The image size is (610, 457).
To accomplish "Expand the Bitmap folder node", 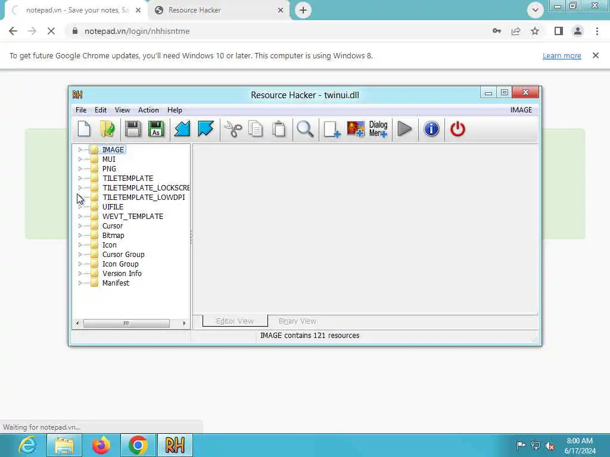I will (80, 236).
